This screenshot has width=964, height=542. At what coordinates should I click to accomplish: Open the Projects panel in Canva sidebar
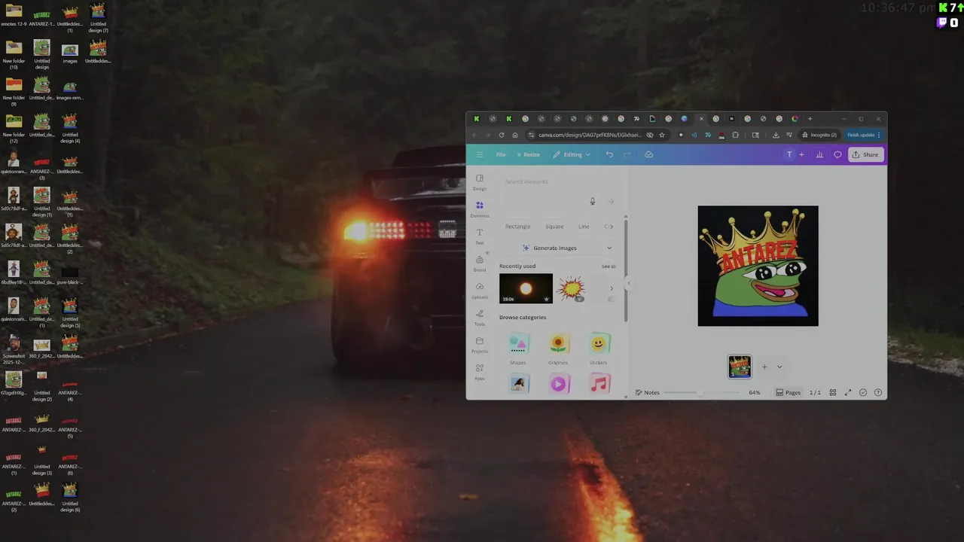click(x=480, y=345)
